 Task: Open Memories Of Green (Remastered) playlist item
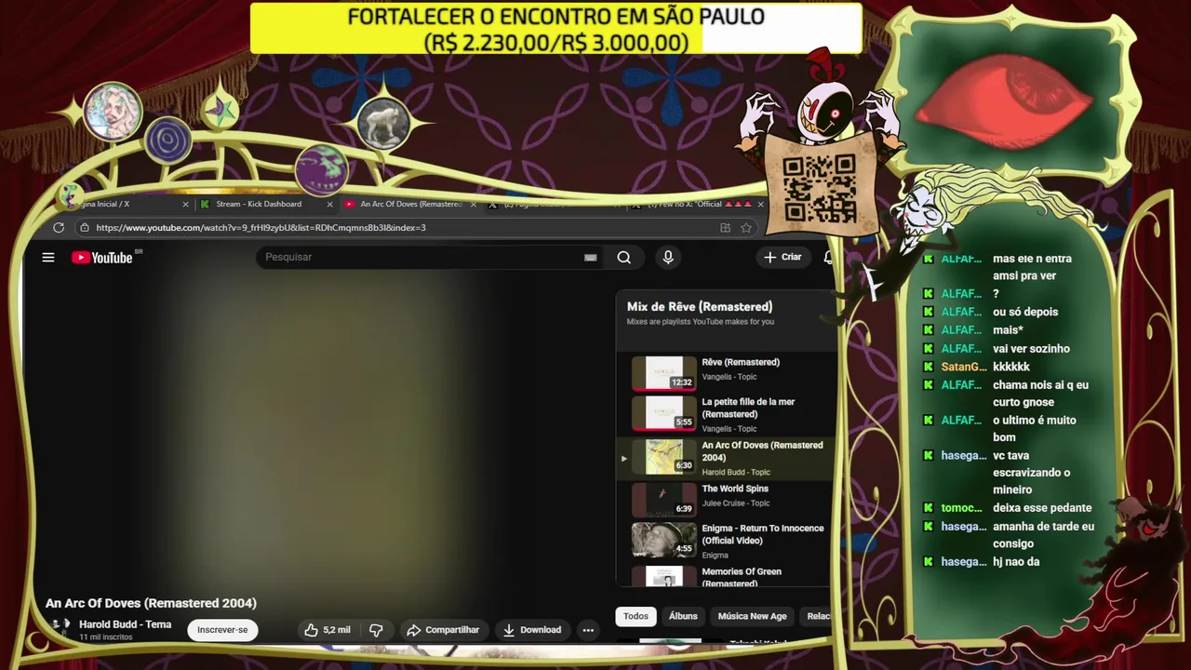tap(724, 577)
